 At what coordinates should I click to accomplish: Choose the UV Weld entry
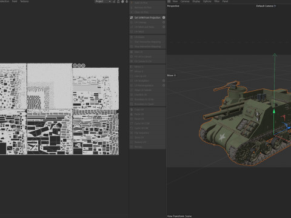click(x=147, y=31)
